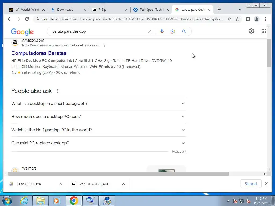Share this page from the address bar

[x=229, y=19]
